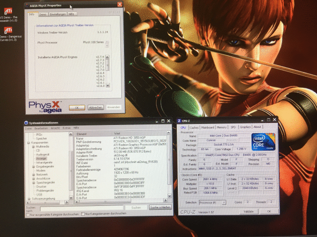Open the Datei menu in Systeminformationen
The height and width of the screenshot is (237, 317).
pos(29,128)
